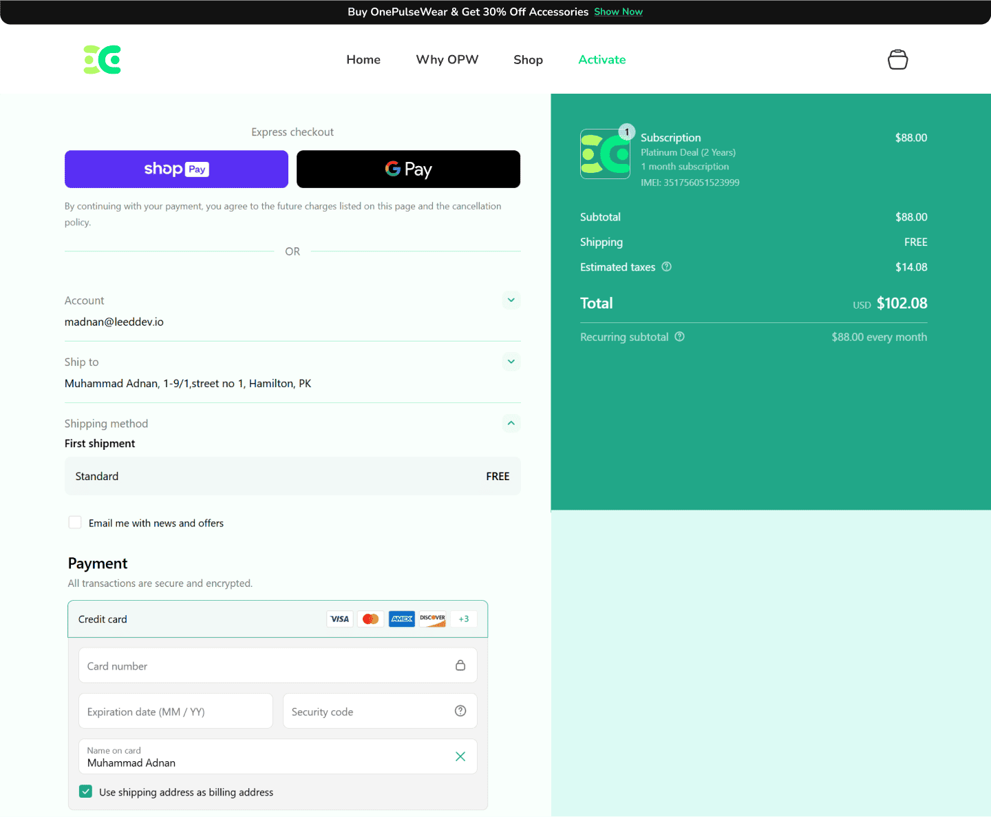Click the card number lock icon
This screenshot has height=817, width=991.
tap(460, 665)
